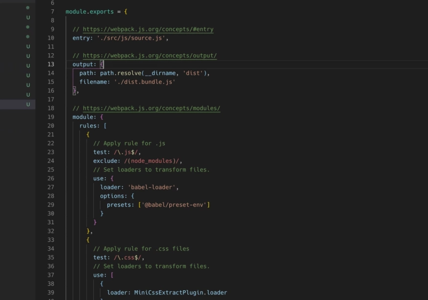Screen dimensions: 428x300
Task: Click the rules property key
Action: [88, 126]
